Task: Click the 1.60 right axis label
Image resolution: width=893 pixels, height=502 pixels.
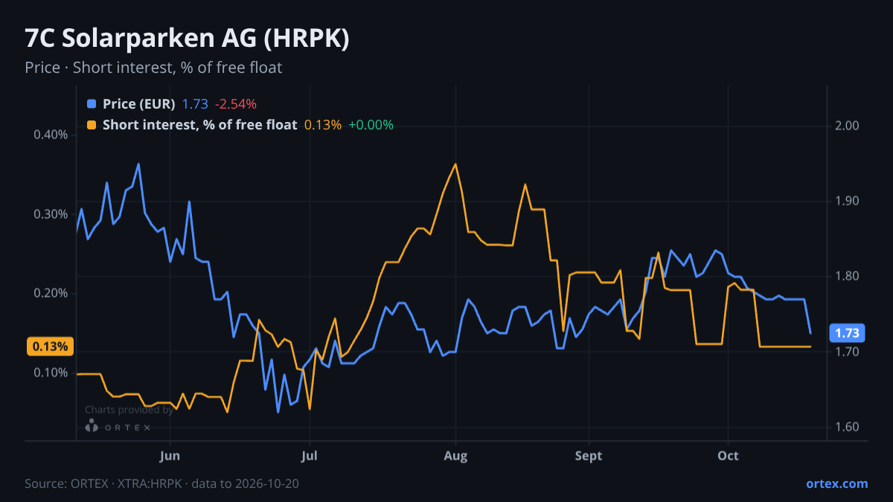Action: (x=848, y=427)
